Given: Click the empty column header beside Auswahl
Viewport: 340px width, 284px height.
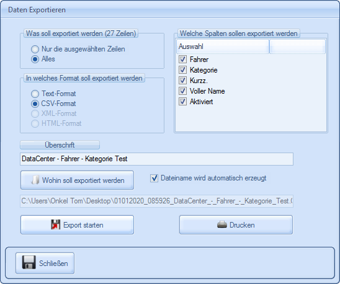Looking at the screenshot, I should 297,47.
